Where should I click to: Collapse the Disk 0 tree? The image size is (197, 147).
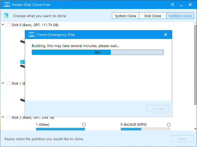(3, 24)
